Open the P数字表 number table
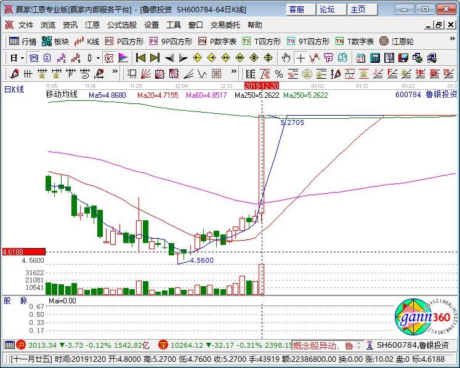This screenshot has height=368, width=460. pyautogui.click(x=217, y=42)
